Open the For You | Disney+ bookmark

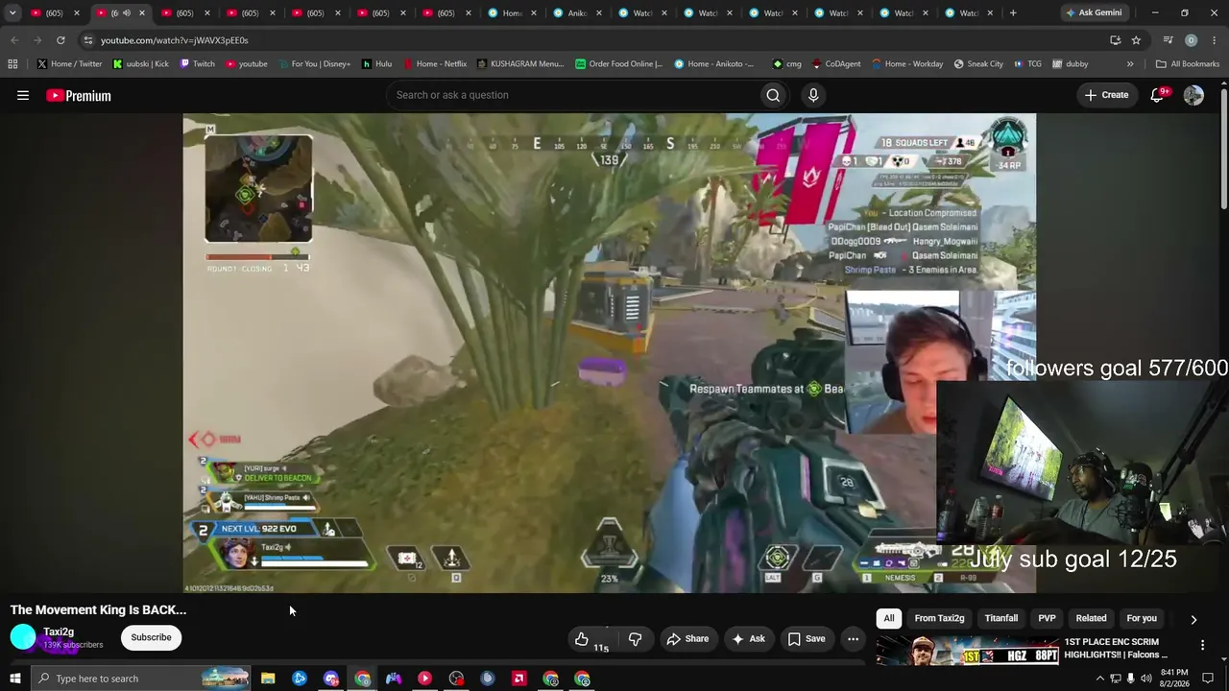[314, 64]
